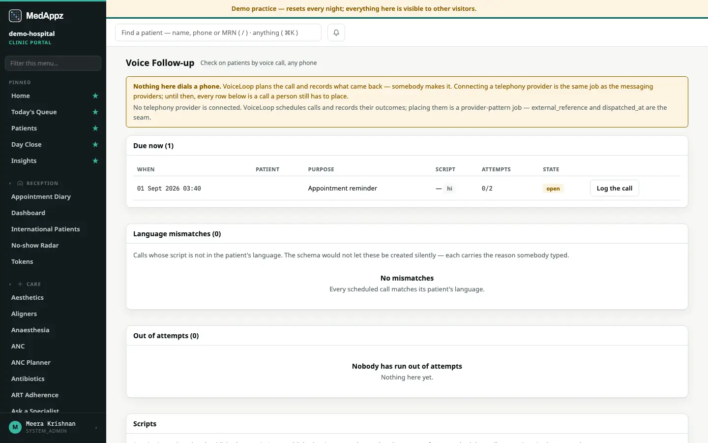
Task: Open Appointment Diary
Action: click(41, 197)
